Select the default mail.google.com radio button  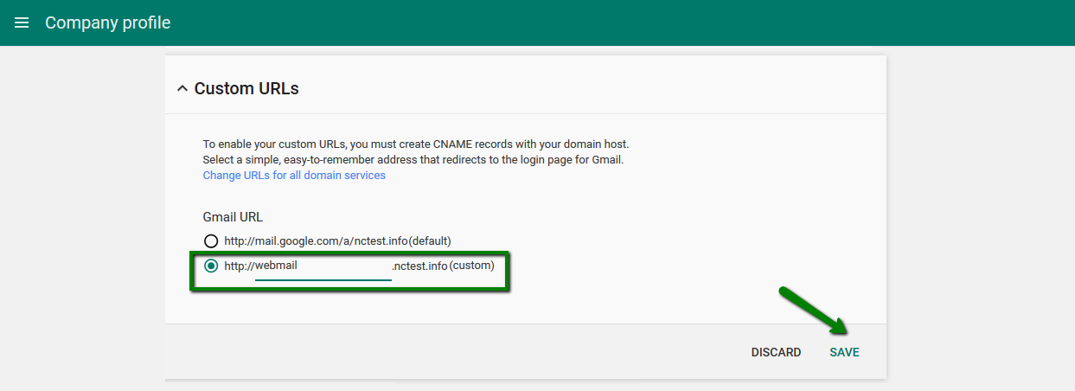pos(210,240)
